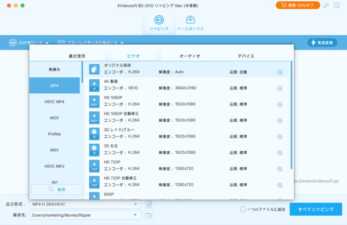Switch to the デバイス tab
Viewport: 347px width, 225px height.
(246, 56)
